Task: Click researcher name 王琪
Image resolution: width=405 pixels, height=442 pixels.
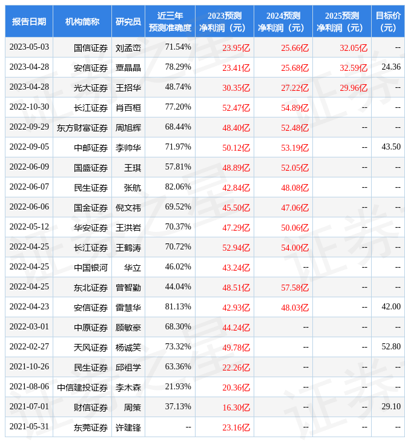Action: [133, 168]
